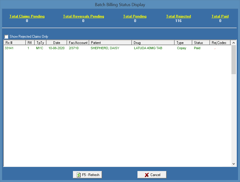Click the green refresh icon on F5 button
This screenshot has height=182, width=240.
click(79, 175)
